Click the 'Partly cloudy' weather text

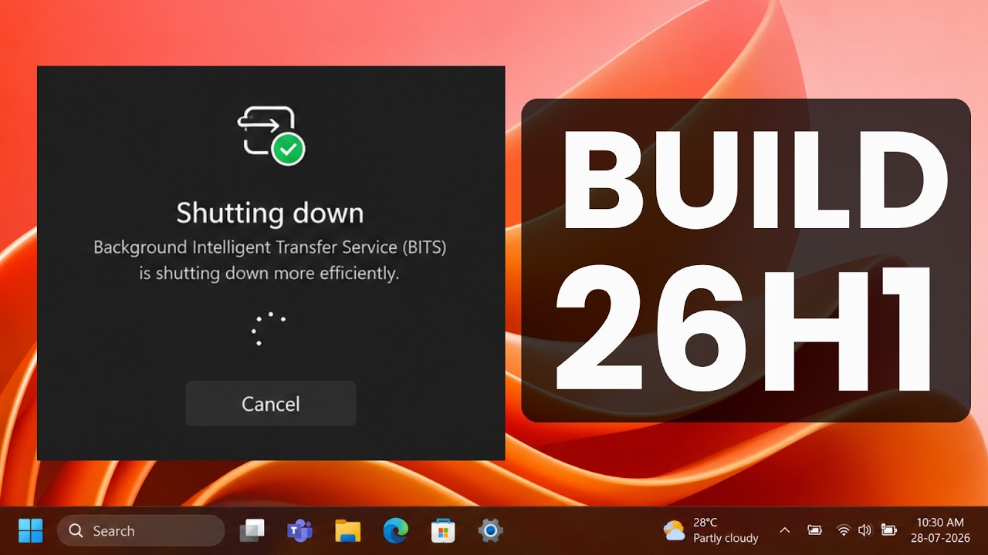point(726,538)
